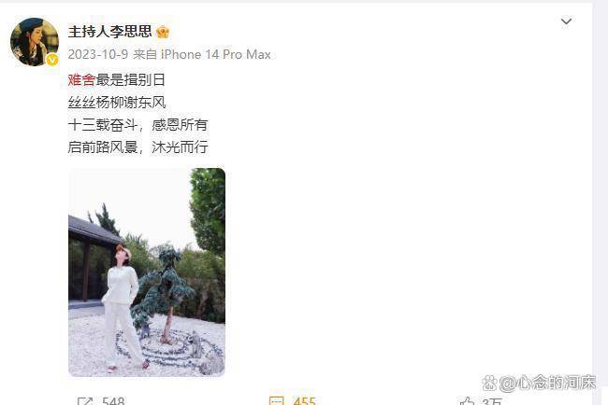Open the orange comment bubble icon

click(277, 401)
